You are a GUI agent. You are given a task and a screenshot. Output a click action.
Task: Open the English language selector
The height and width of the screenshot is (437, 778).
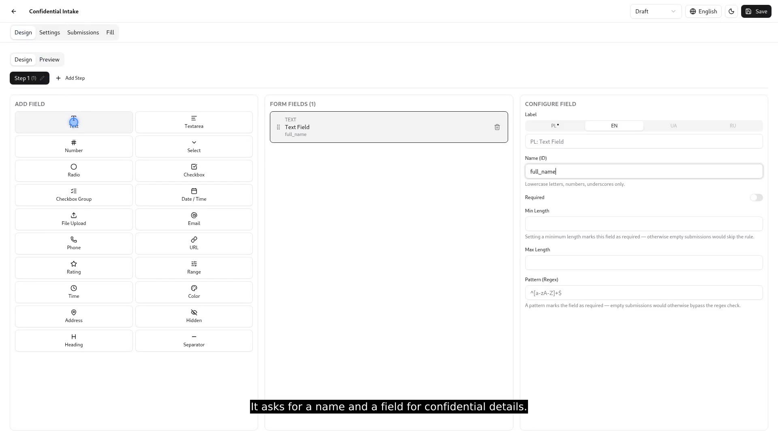(703, 11)
